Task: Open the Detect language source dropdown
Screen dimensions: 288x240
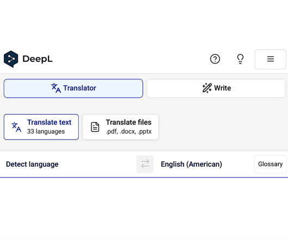Action: pyautogui.click(x=32, y=164)
